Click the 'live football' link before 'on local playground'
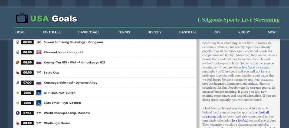 tap(240, 120)
